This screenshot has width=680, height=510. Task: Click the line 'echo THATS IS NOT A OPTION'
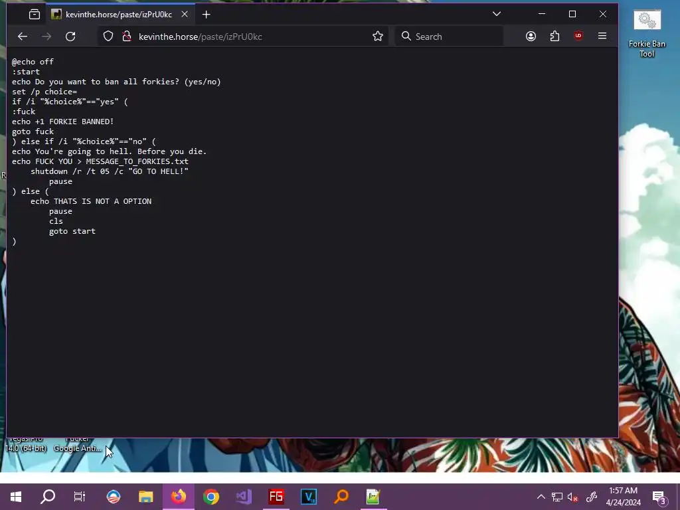[x=91, y=201]
